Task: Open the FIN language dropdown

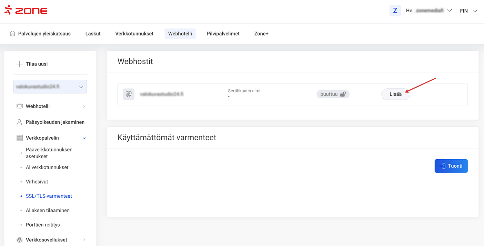Action: point(468,11)
